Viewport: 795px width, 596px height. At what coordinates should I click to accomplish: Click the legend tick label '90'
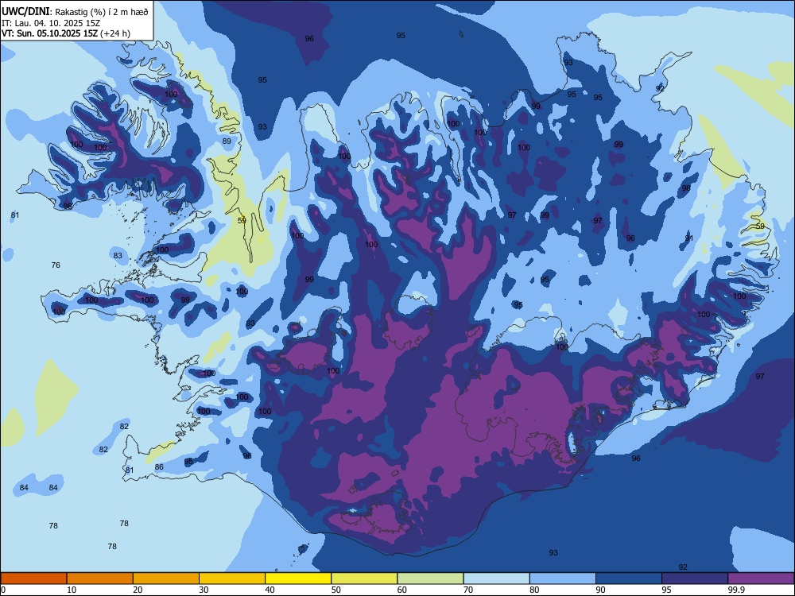600,590
